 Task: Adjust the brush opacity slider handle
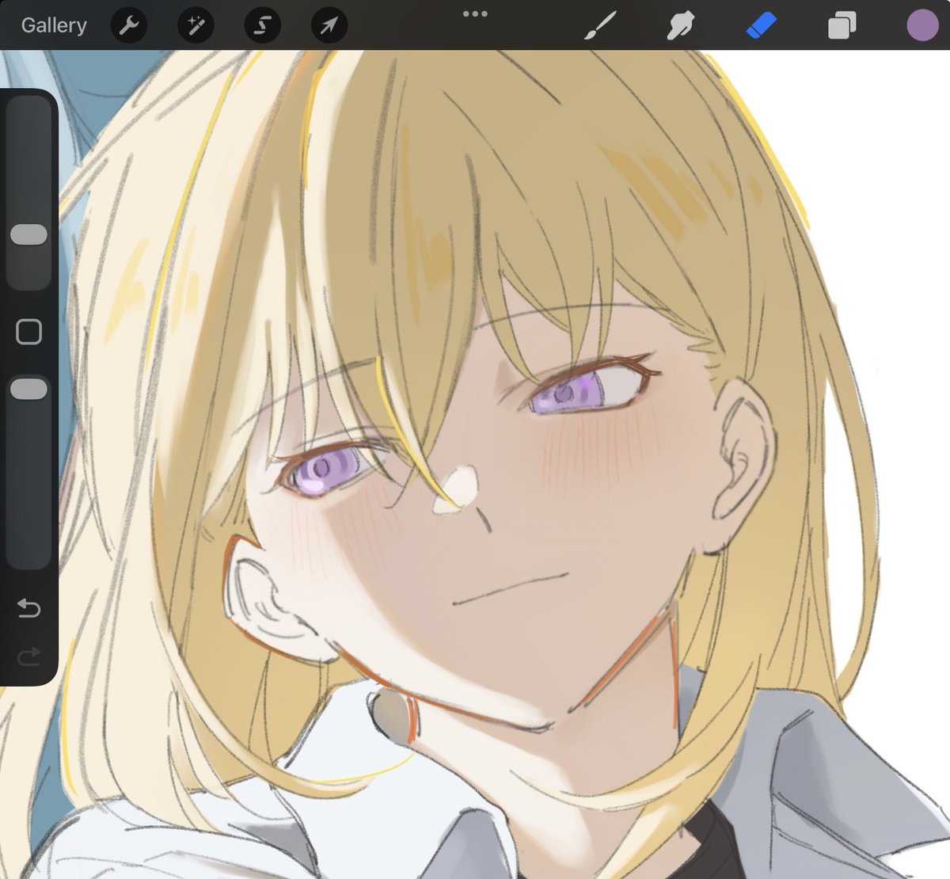click(x=29, y=389)
